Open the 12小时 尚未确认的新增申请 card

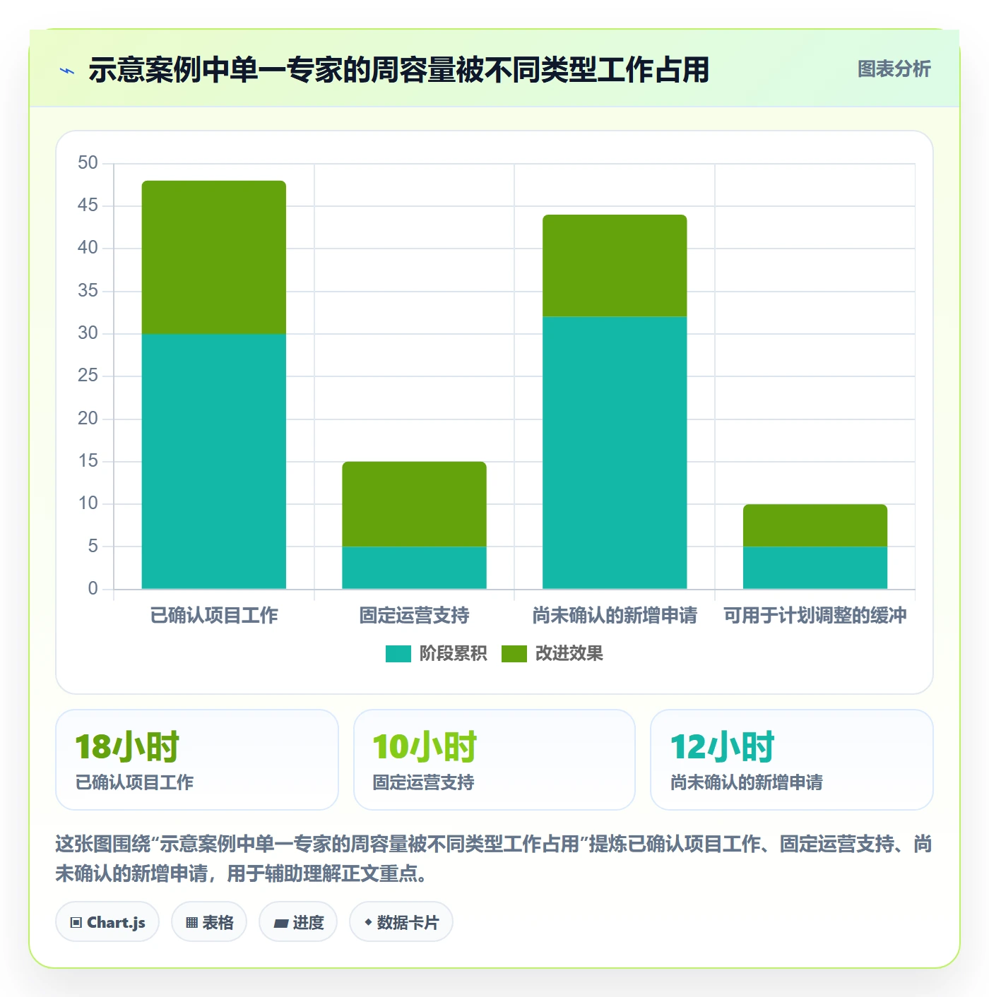(x=792, y=760)
